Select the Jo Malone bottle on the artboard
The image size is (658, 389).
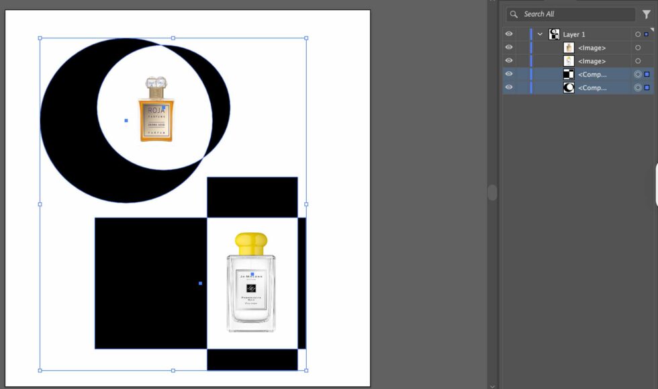pyautogui.click(x=250, y=289)
